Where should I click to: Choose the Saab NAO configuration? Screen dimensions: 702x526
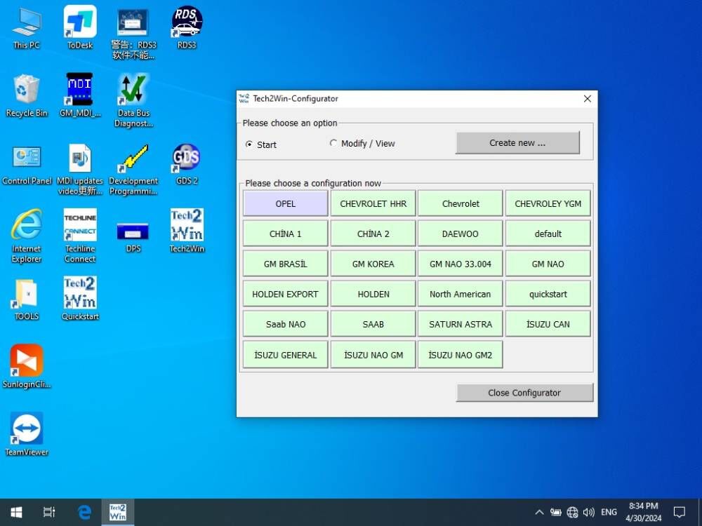click(x=286, y=324)
